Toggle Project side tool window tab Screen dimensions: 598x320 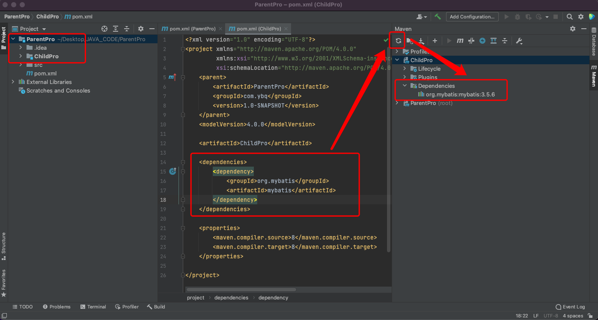(x=4, y=38)
